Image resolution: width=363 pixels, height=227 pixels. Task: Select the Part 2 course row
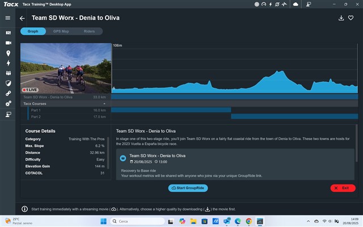66,117
